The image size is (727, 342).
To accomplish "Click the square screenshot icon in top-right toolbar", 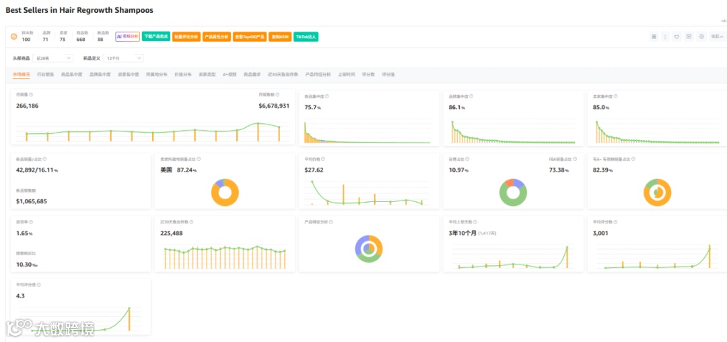I will [x=689, y=36].
